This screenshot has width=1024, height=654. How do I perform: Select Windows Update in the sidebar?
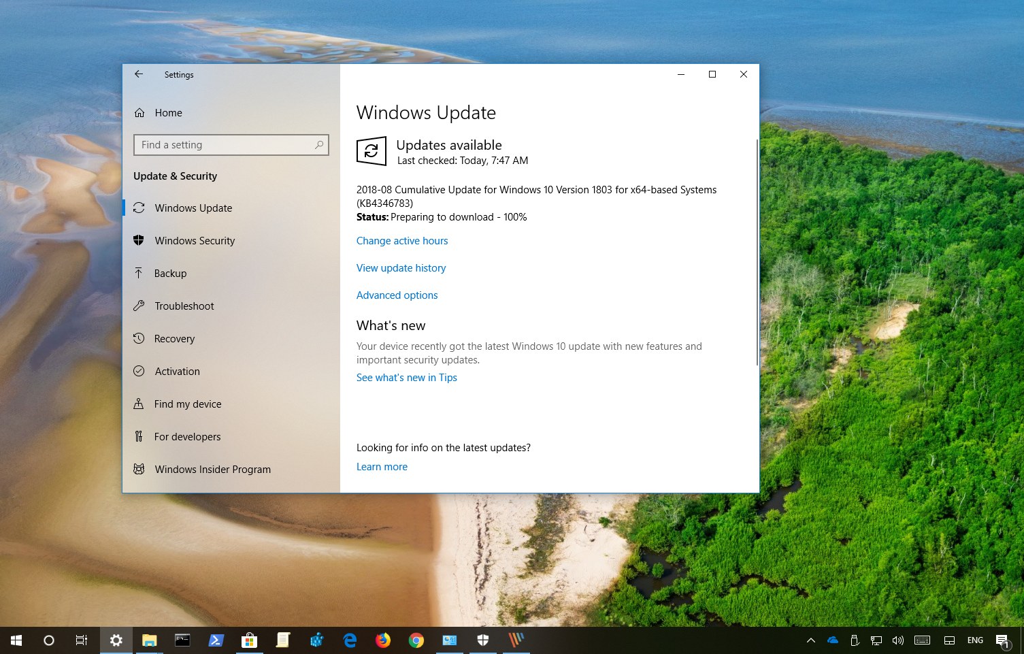tap(193, 208)
